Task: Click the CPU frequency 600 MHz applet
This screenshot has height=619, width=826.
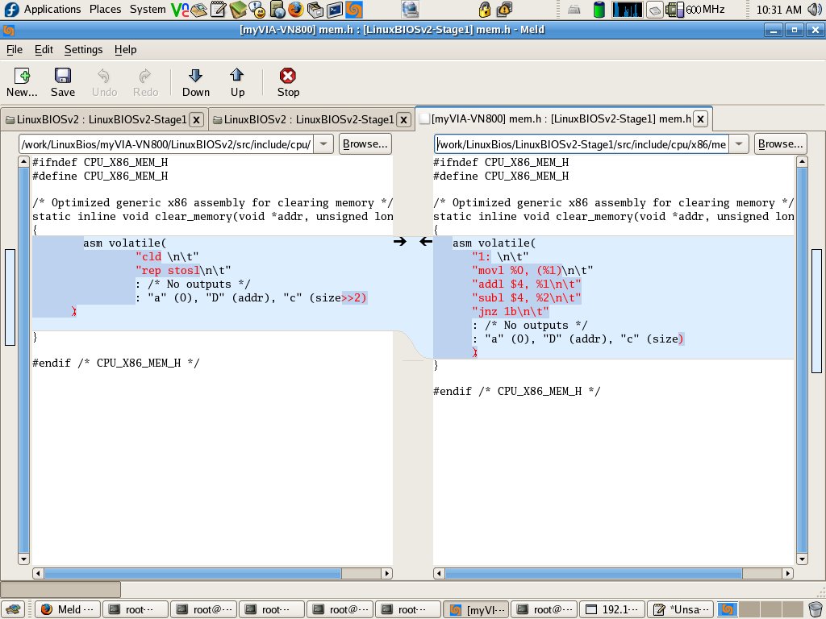Action: [x=695, y=10]
